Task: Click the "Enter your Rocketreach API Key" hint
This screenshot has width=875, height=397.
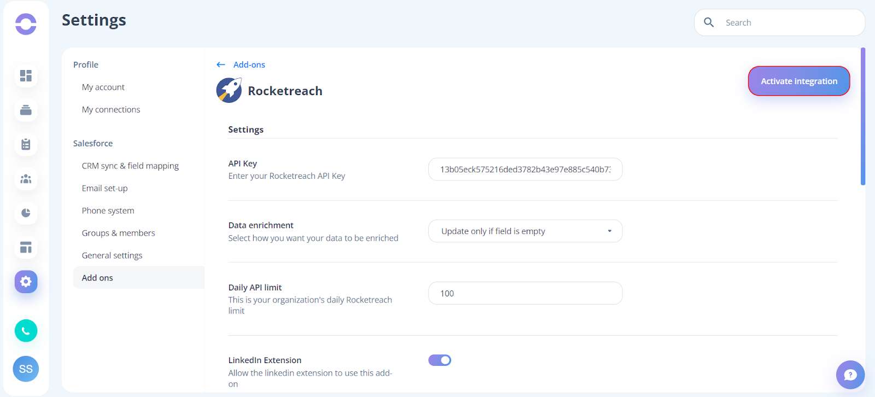Action: click(287, 176)
